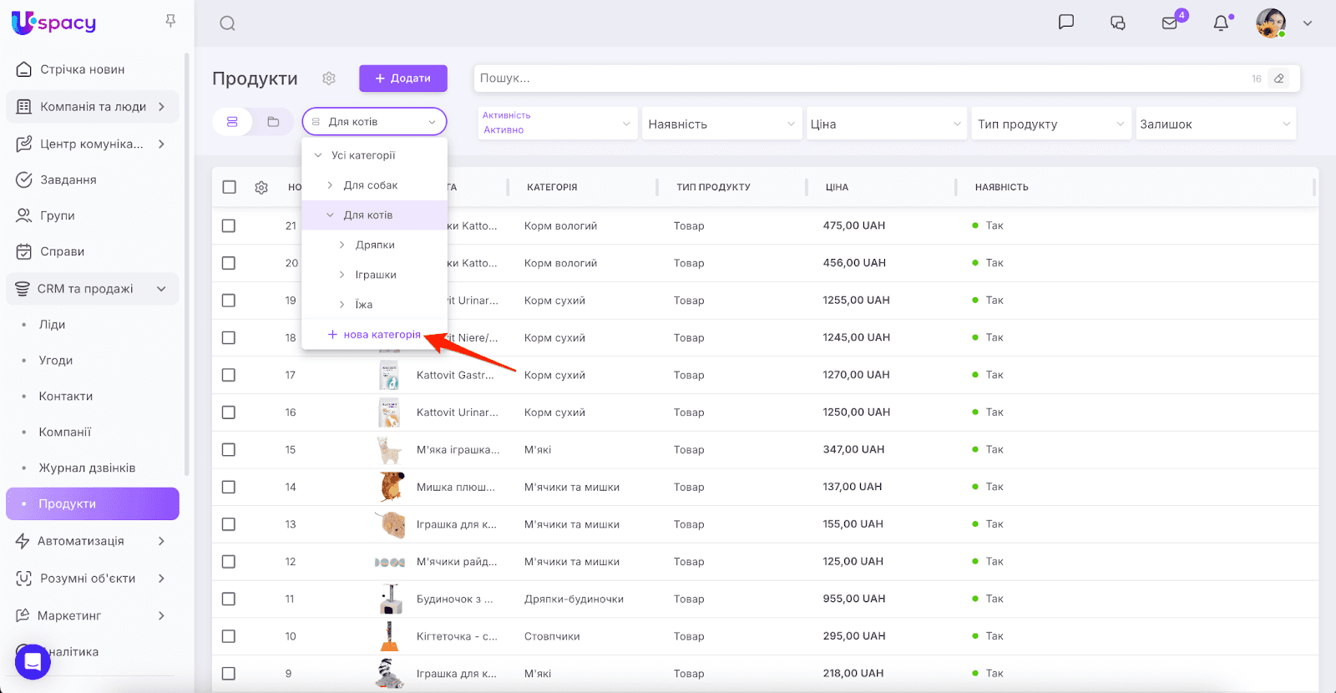This screenshot has height=693, width=1336.
Task: Expand the Іграшки category subtree
Action: pyautogui.click(x=342, y=275)
